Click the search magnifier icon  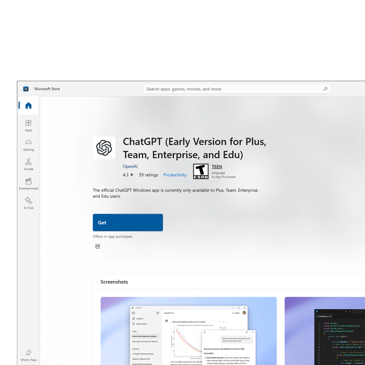(325, 89)
